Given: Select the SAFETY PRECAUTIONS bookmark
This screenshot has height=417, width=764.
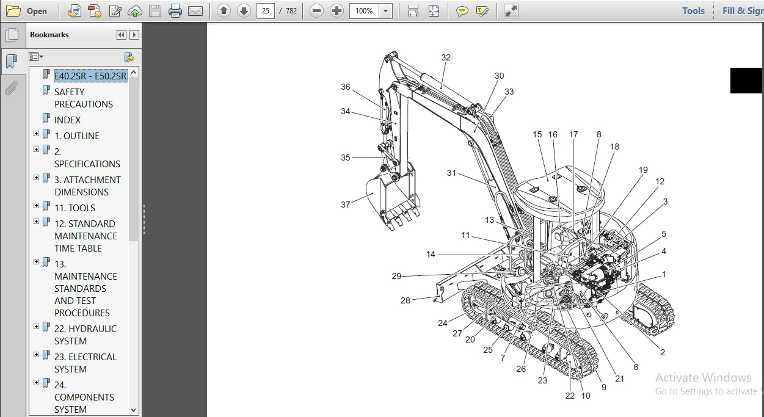Looking at the screenshot, I should click(84, 98).
